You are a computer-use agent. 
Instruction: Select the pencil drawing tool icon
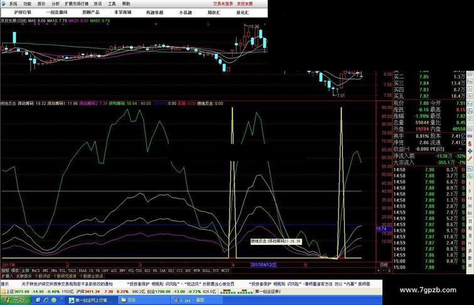470,159
